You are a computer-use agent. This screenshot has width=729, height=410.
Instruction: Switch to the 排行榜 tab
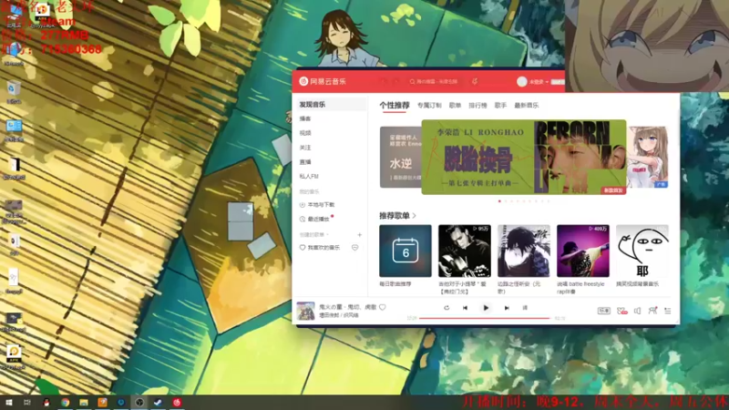(477, 106)
